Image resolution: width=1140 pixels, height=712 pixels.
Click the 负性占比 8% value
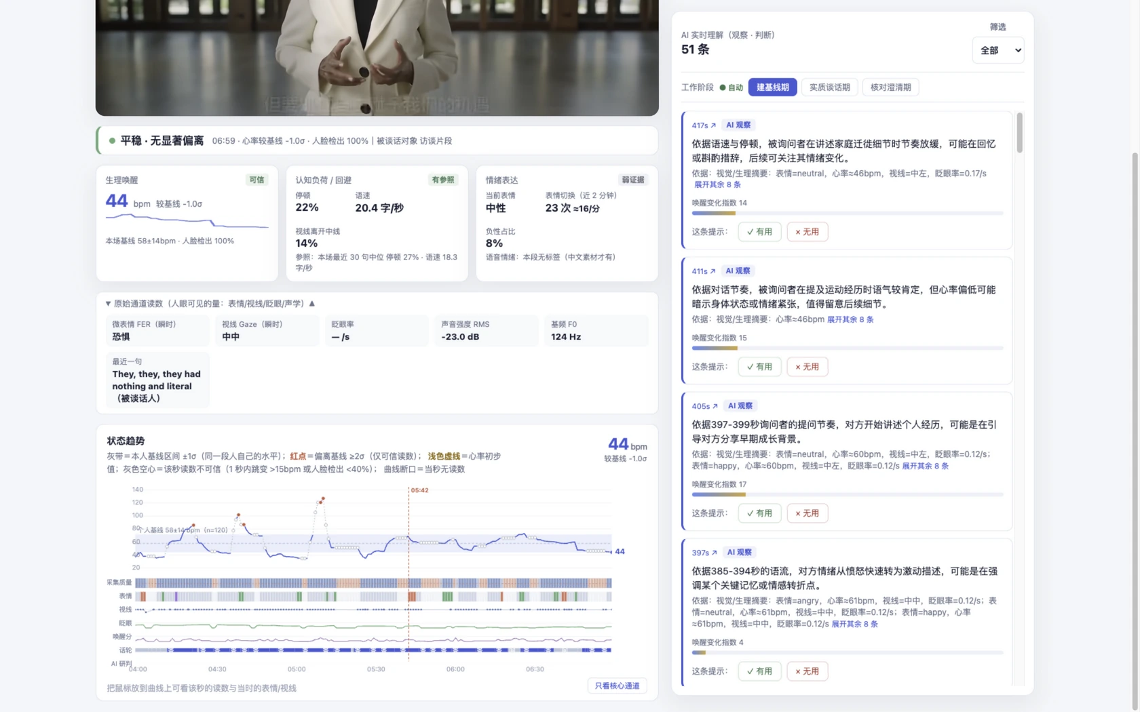pyautogui.click(x=494, y=243)
